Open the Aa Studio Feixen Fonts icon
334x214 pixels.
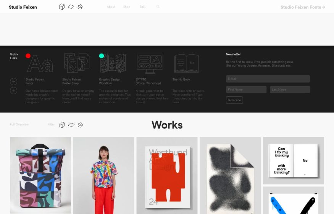[40, 63]
